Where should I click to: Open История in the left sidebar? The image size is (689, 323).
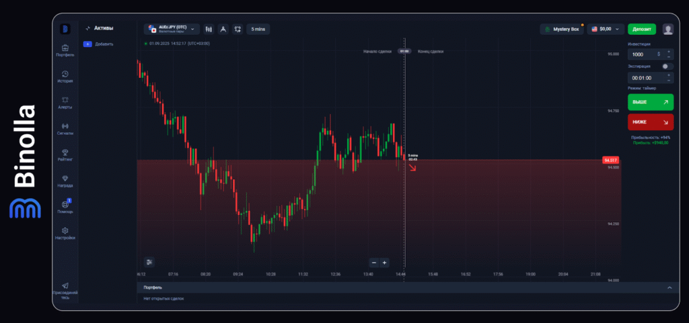tap(65, 76)
